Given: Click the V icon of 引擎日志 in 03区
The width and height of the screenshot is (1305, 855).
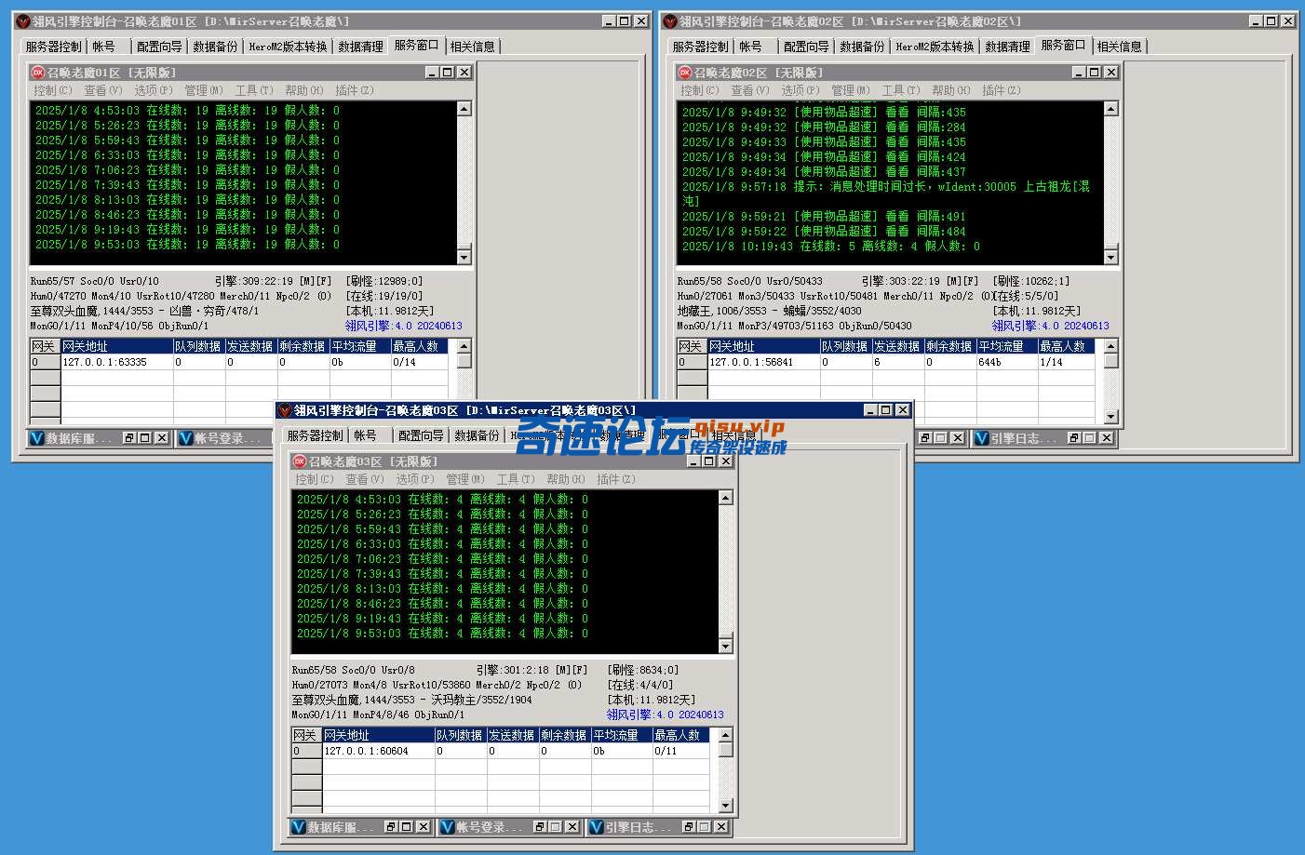Looking at the screenshot, I should click(x=597, y=827).
